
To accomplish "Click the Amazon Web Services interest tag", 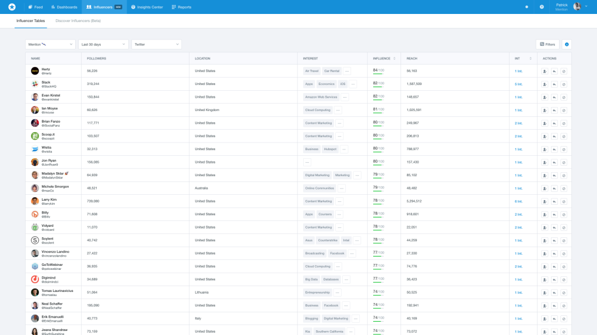I will (x=321, y=97).
